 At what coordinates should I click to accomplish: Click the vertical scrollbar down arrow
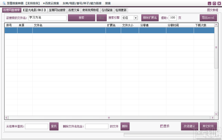(x=216, y=114)
